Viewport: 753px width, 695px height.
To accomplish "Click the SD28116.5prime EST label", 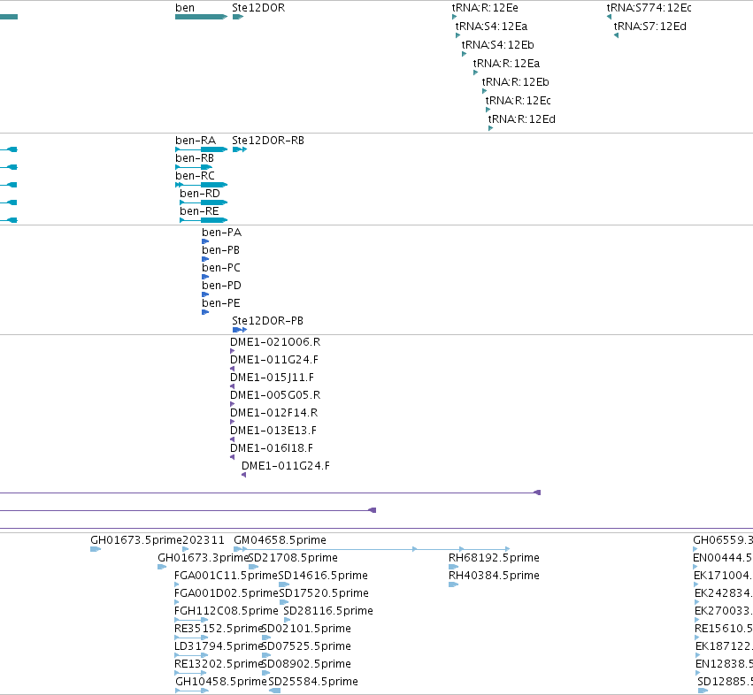I will 328,611.
